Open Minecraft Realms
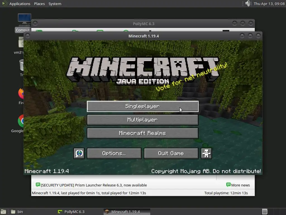The height and width of the screenshot is (215, 286). (x=143, y=133)
